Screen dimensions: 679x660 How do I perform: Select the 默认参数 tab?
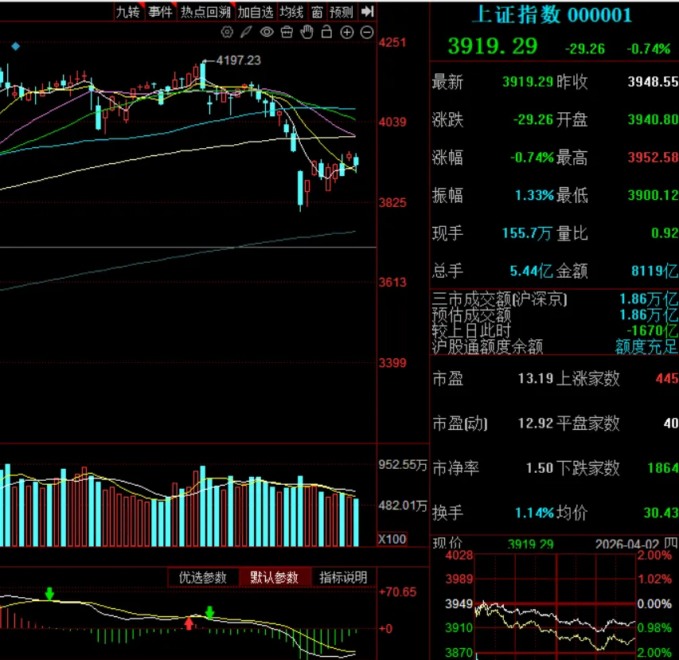click(x=275, y=577)
